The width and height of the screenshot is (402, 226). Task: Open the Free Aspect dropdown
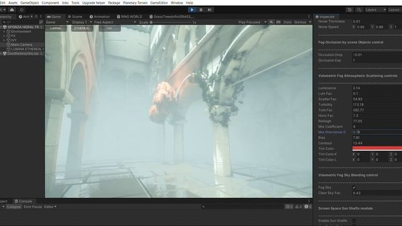click(114, 23)
